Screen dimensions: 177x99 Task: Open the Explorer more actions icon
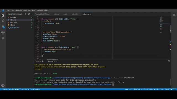pos(31,14)
